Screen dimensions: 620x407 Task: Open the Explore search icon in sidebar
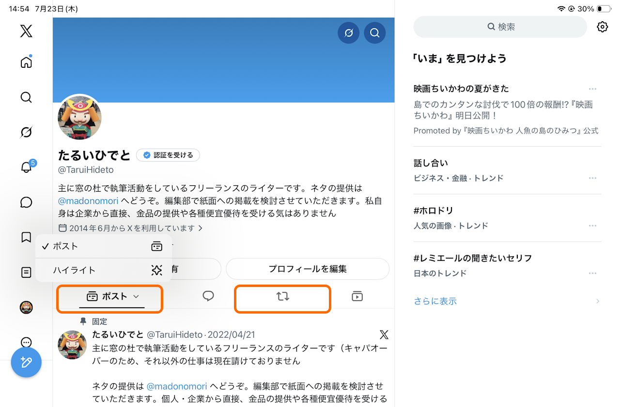[26, 97]
